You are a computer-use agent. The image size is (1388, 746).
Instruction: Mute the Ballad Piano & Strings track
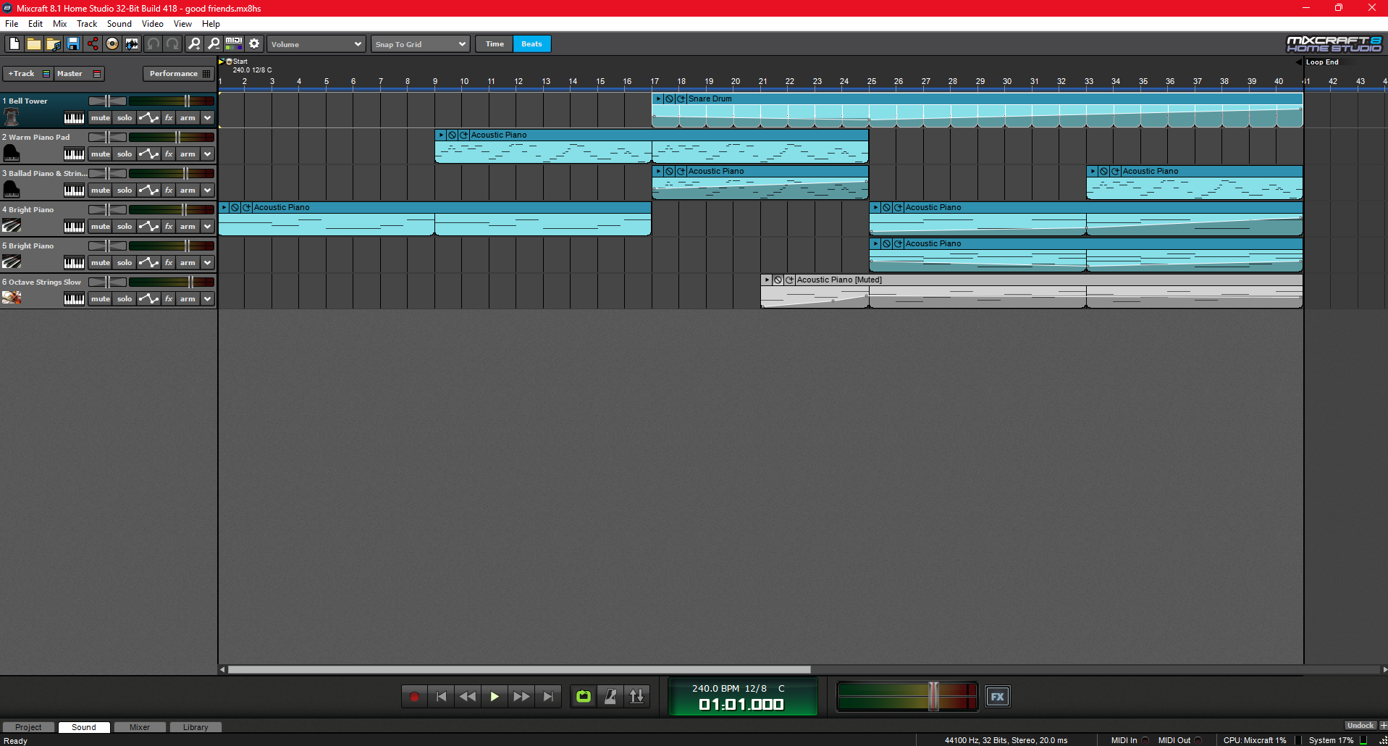click(x=100, y=190)
